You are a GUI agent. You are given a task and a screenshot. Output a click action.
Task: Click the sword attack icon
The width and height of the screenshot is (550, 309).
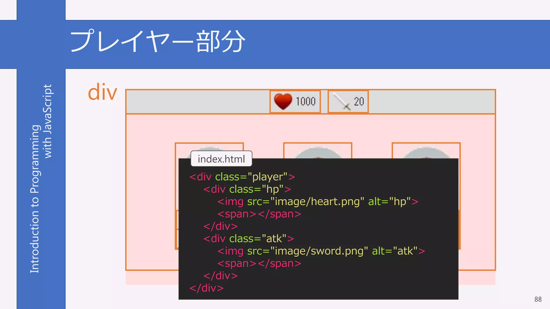coord(342,102)
